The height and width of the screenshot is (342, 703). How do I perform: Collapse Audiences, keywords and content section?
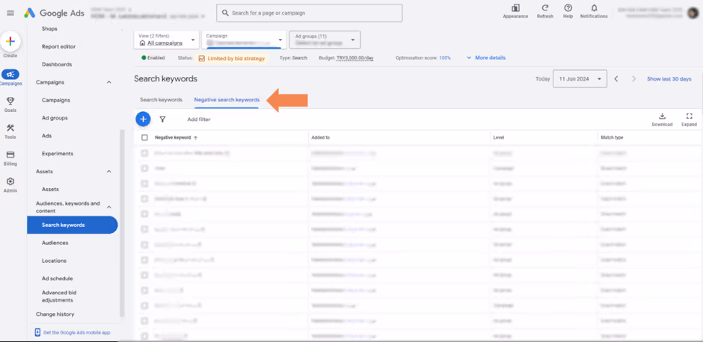109,207
